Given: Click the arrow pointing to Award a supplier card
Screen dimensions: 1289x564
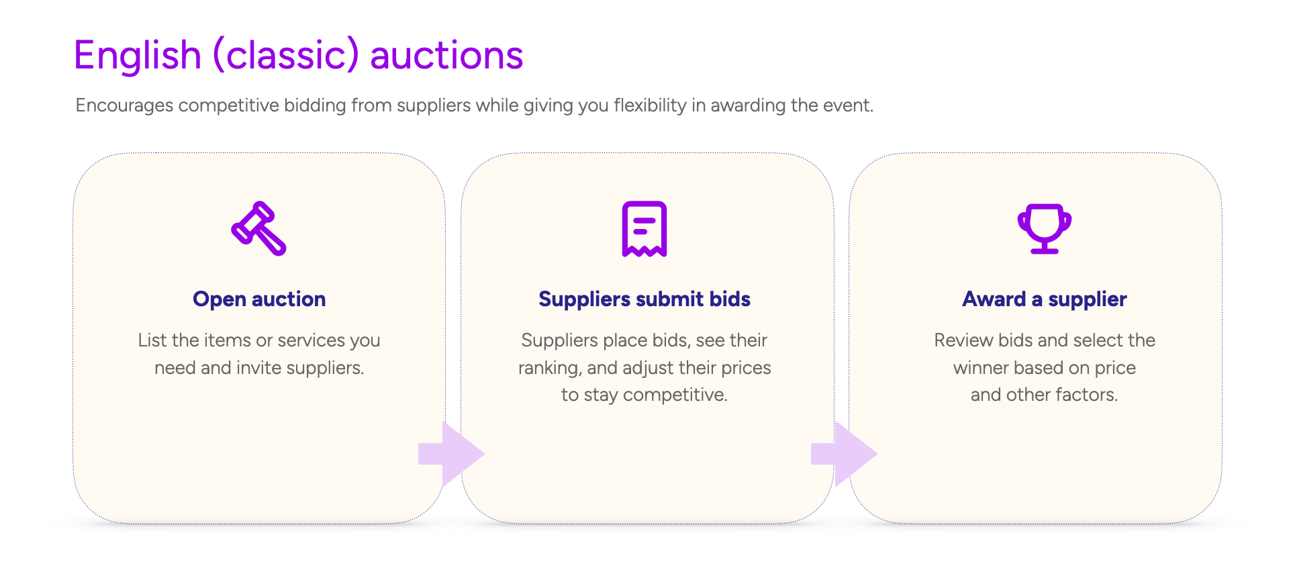Looking at the screenshot, I should (x=844, y=454).
